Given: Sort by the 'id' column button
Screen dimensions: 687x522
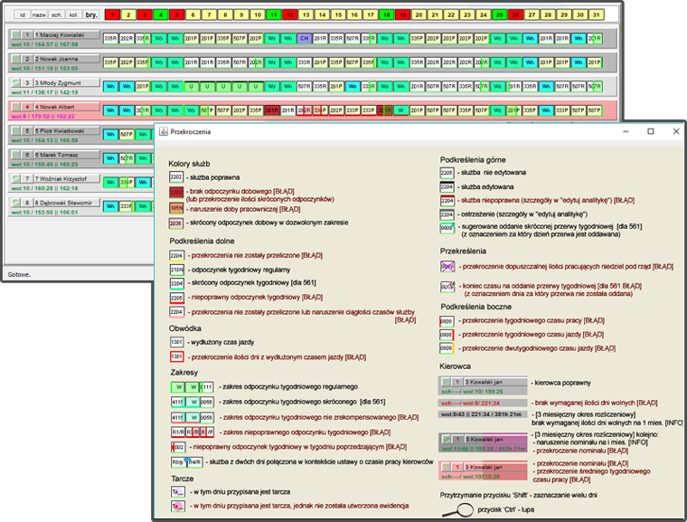Looking at the screenshot, I should click(x=23, y=14).
